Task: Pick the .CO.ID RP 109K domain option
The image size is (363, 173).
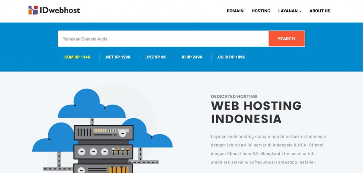Action: 231,57
